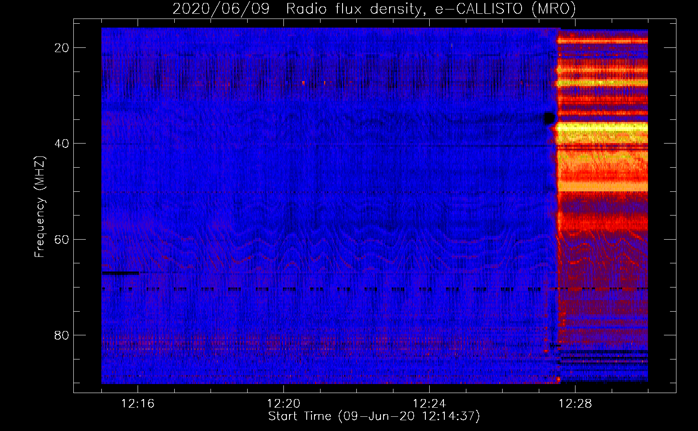698x431 pixels.
Task: Click the 80 MHz frequency tick label
Action: tap(62, 335)
